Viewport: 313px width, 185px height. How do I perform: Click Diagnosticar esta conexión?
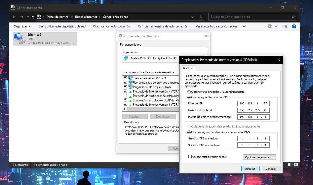click(112, 26)
